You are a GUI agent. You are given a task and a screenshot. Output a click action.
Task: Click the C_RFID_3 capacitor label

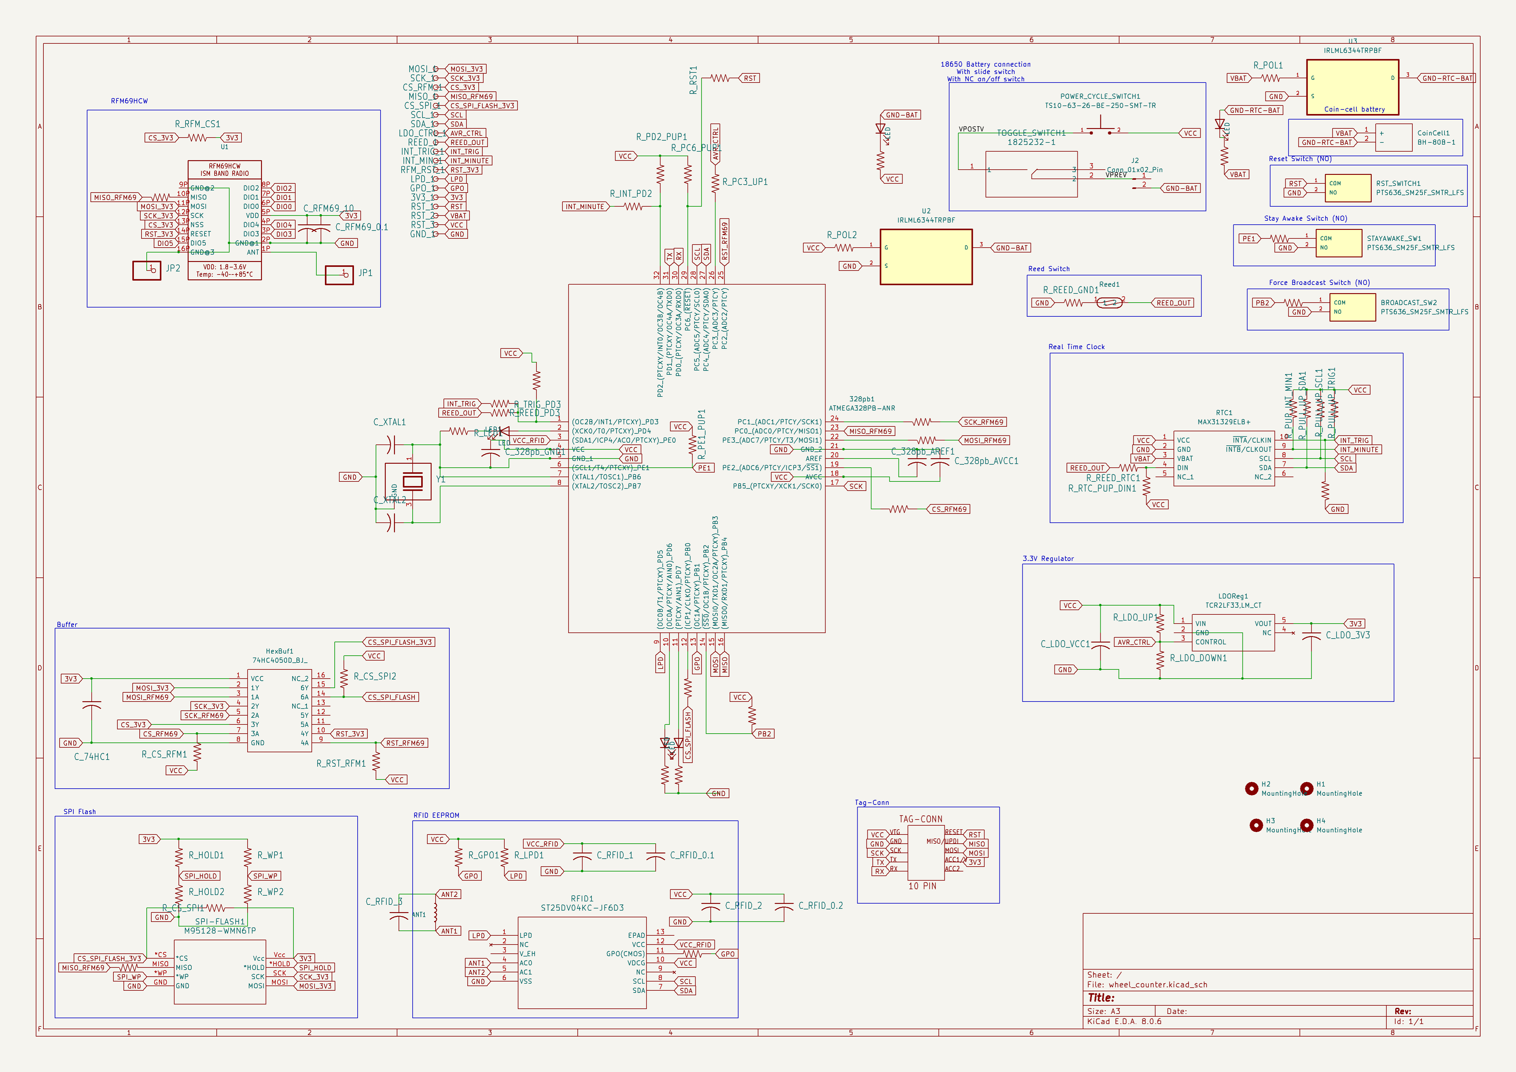[x=384, y=902]
